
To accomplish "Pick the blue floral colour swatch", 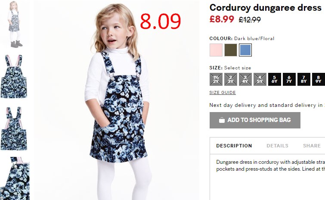I will tap(245, 50).
